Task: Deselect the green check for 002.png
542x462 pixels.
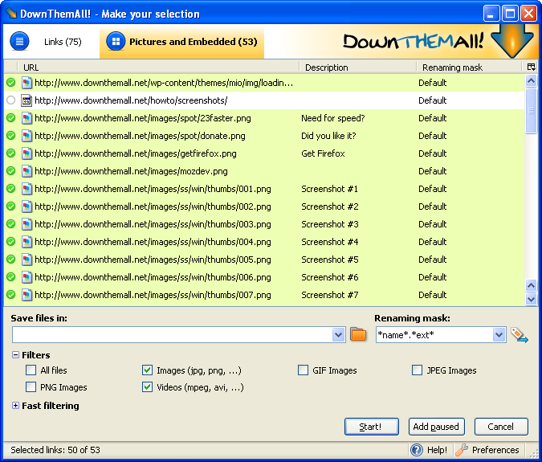Action: point(11,206)
